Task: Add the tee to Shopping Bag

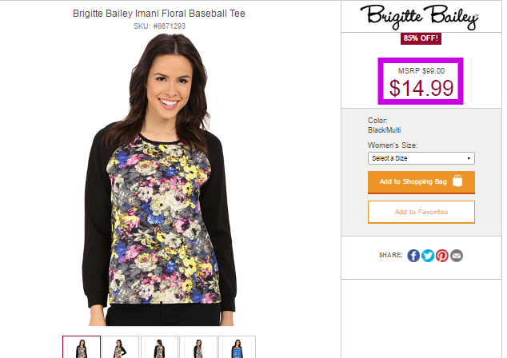Action: click(421, 182)
